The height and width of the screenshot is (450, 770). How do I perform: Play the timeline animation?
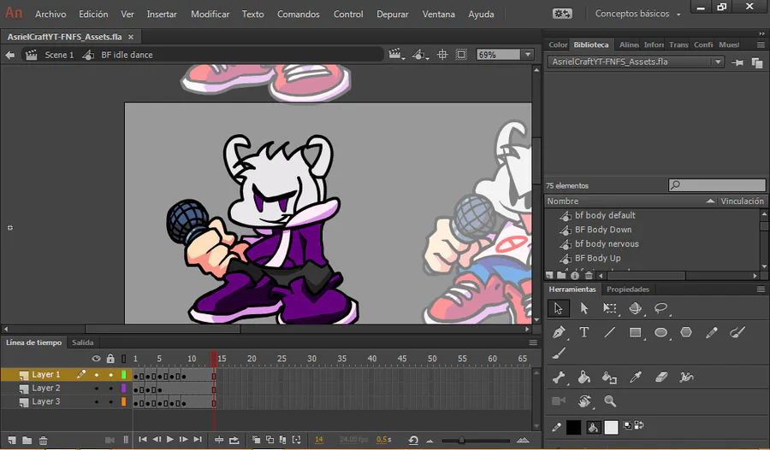(x=170, y=439)
